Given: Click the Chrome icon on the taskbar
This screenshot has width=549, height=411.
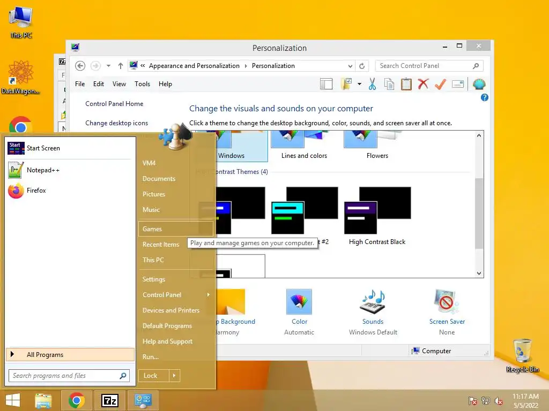Looking at the screenshot, I should [76, 400].
